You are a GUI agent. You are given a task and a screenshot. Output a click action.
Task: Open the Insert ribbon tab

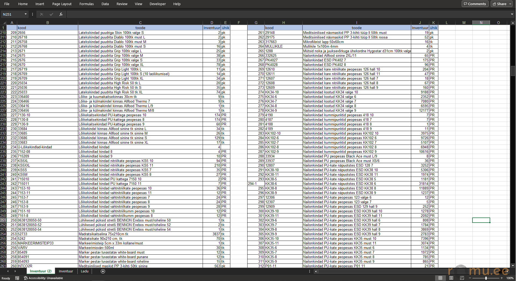[40, 4]
